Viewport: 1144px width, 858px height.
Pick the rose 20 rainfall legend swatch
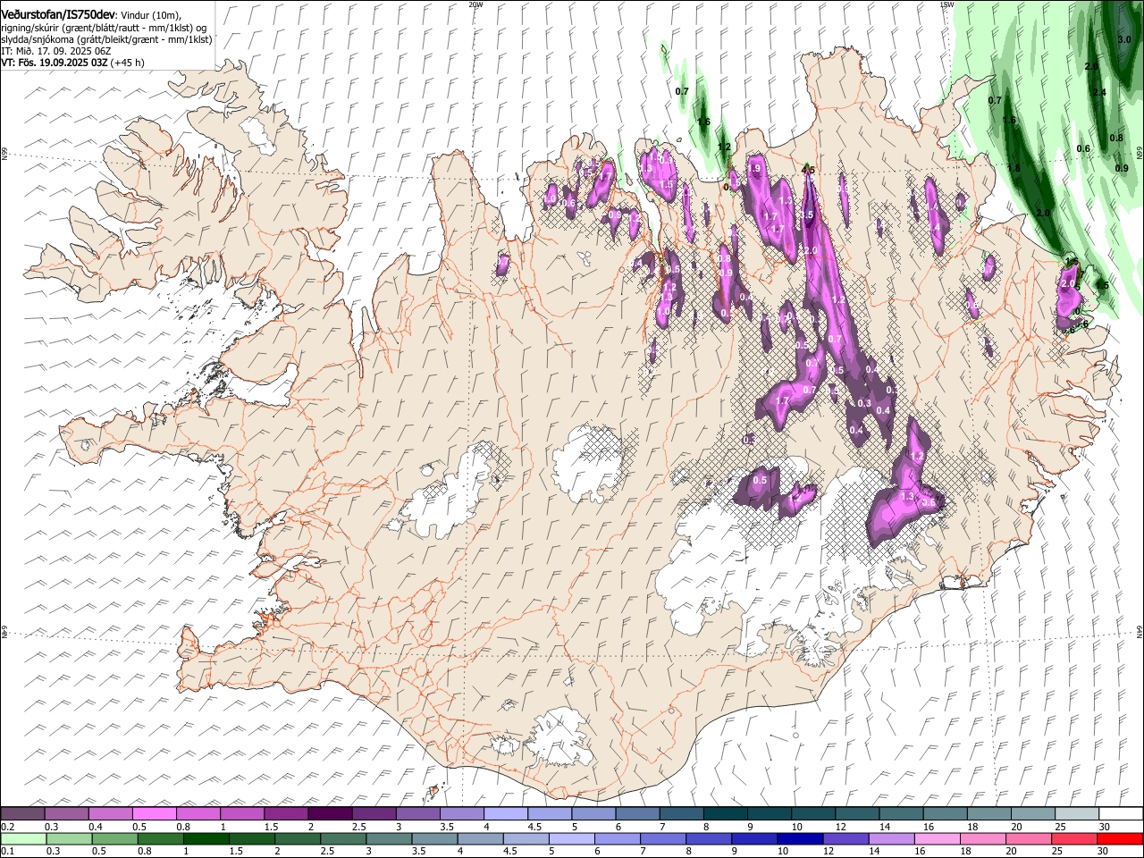pos(1029,839)
